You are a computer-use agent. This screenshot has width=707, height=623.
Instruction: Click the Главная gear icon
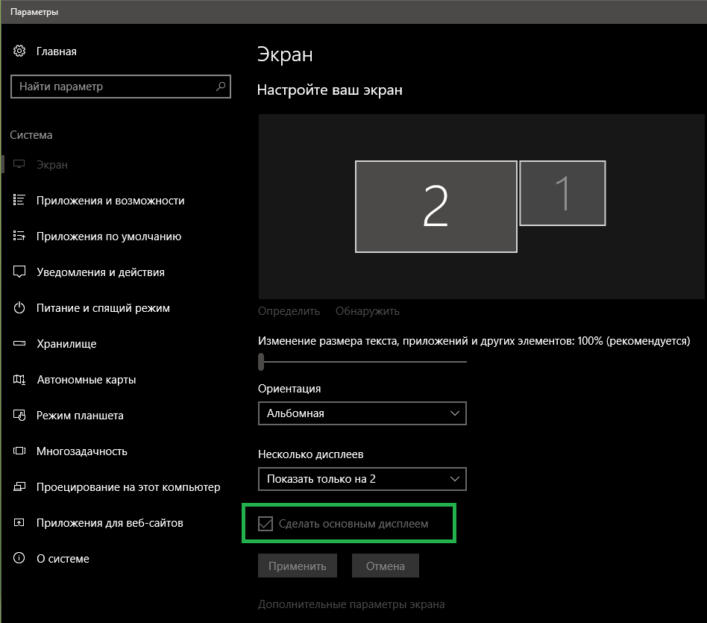(19, 51)
